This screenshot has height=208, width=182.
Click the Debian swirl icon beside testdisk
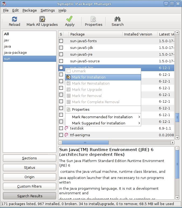click(x=66, y=128)
